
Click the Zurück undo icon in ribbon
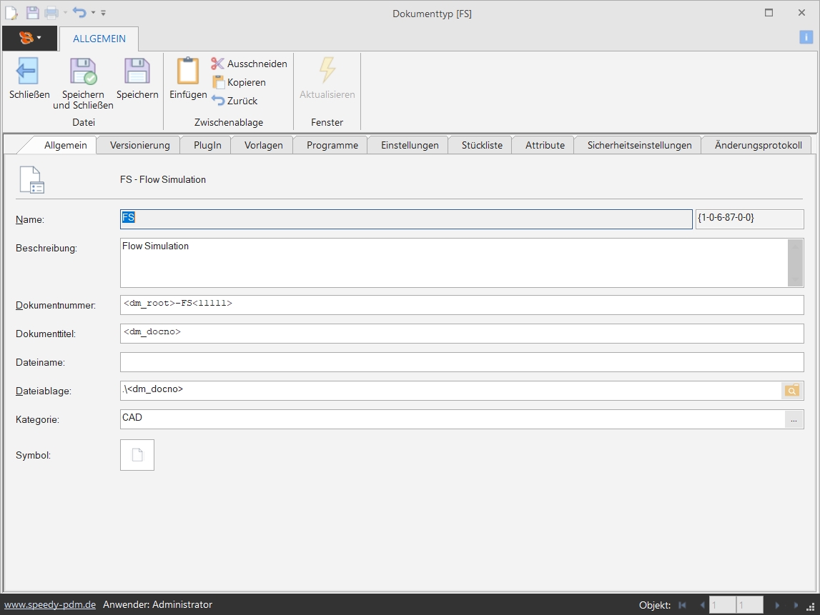point(218,101)
